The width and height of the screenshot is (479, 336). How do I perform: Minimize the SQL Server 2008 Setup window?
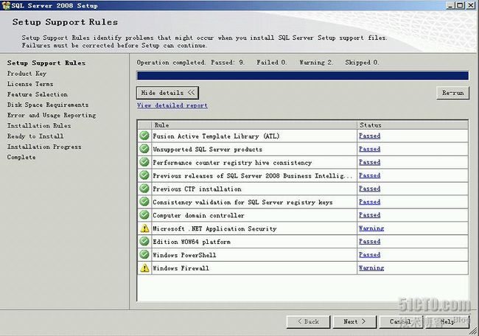(x=450, y=5)
